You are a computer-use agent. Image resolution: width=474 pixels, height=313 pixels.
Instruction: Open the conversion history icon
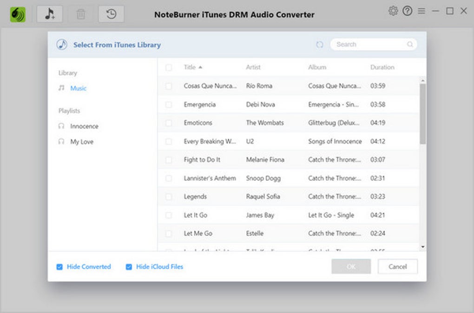[x=111, y=14]
